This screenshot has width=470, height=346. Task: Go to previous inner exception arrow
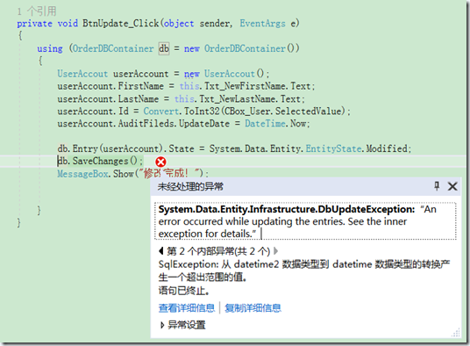coord(161,250)
